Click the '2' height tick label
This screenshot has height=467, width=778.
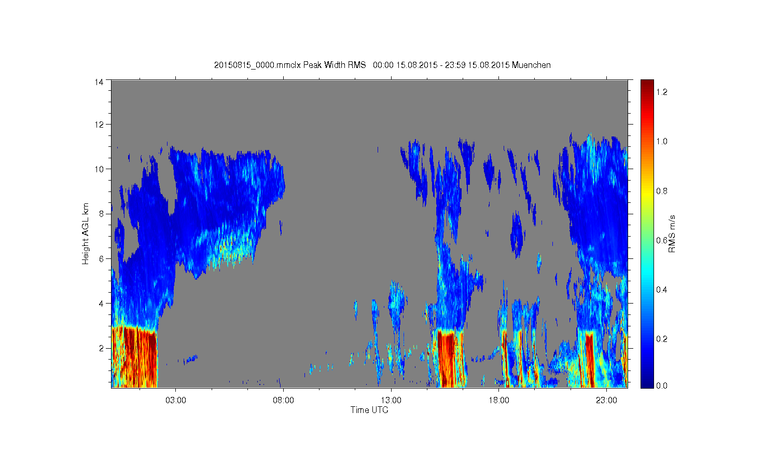pyautogui.click(x=102, y=348)
